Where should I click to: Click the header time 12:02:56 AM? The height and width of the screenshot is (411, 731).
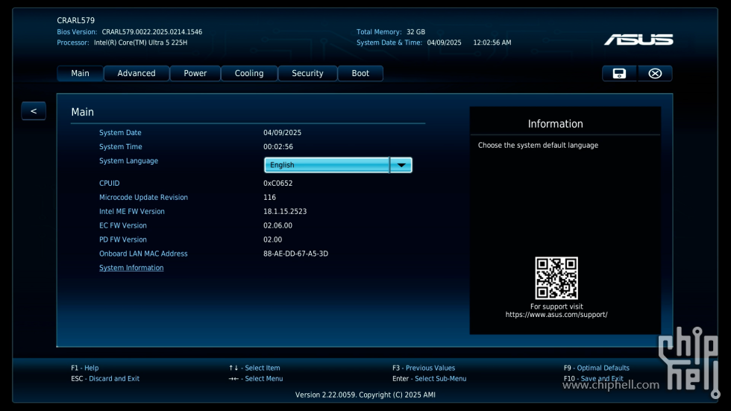click(492, 43)
